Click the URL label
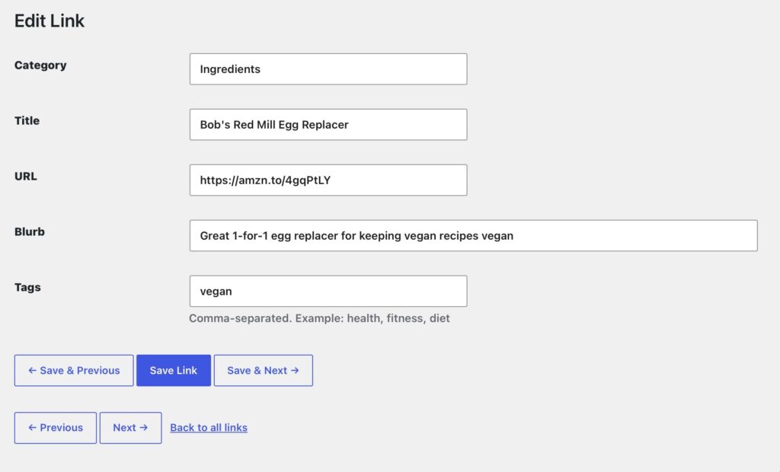The height and width of the screenshot is (472, 780). (x=25, y=176)
